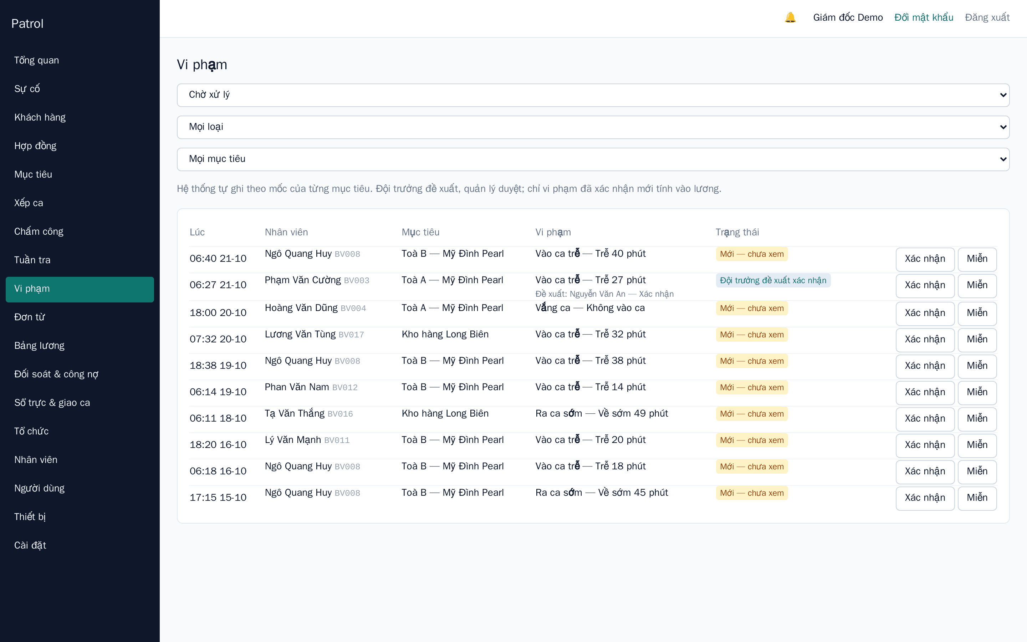Viewport: 1027px width, 642px height.
Task: Open Cài đặt sidebar item
Action: tap(80, 545)
